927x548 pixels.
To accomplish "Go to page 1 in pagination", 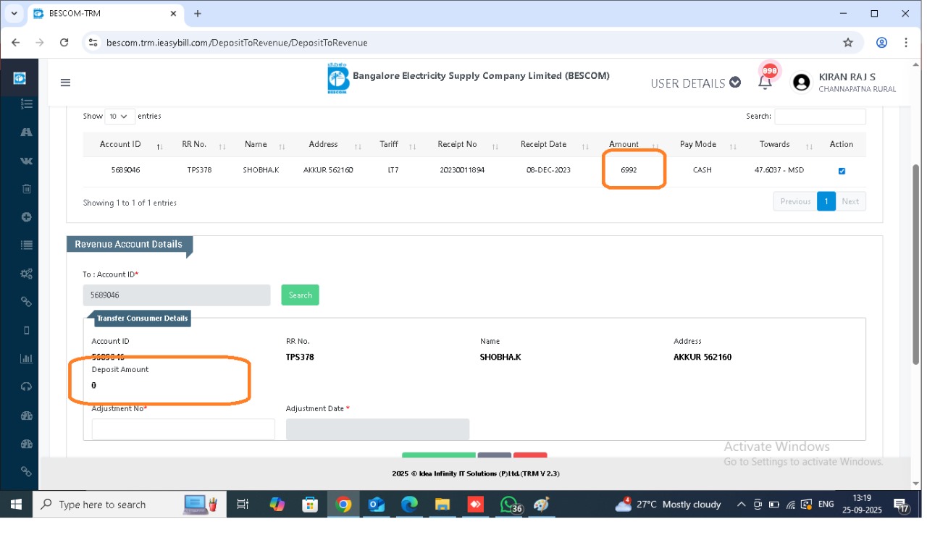I will coord(826,201).
